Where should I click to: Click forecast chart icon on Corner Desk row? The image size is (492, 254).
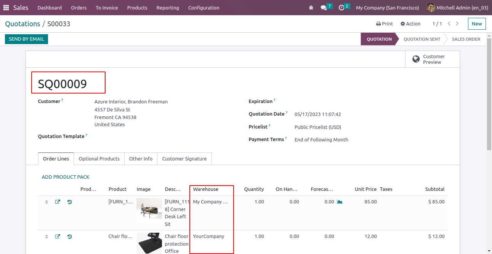click(x=340, y=202)
